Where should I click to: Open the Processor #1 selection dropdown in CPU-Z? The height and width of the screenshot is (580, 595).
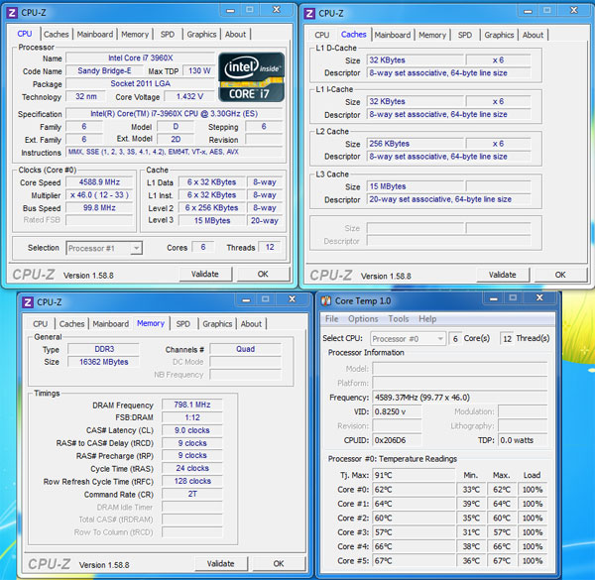(104, 248)
